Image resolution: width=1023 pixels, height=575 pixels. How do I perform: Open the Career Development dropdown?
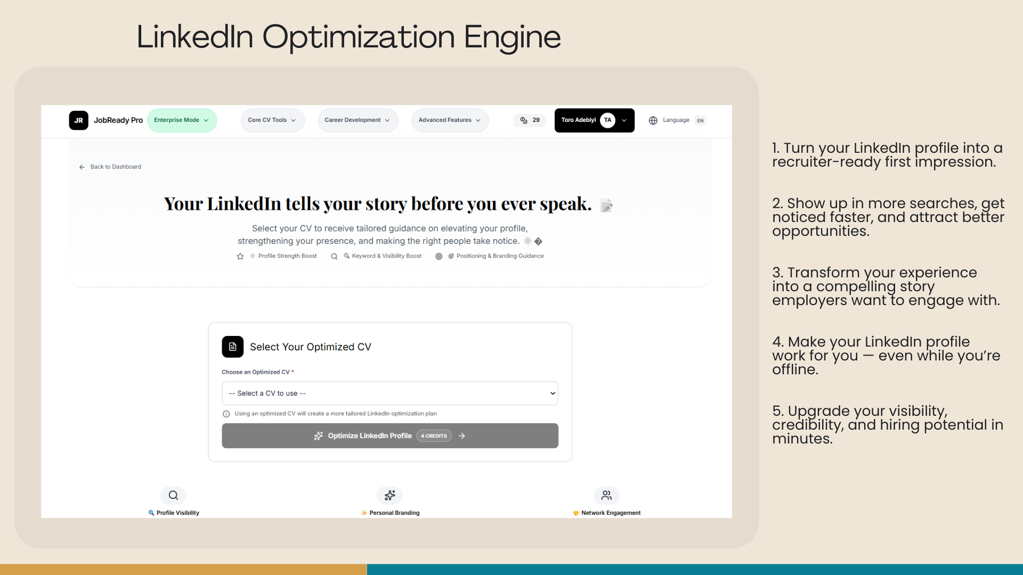tap(358, 120)
